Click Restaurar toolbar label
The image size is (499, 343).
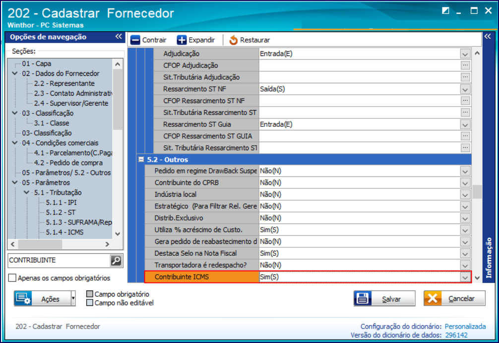tap(255, 40)
